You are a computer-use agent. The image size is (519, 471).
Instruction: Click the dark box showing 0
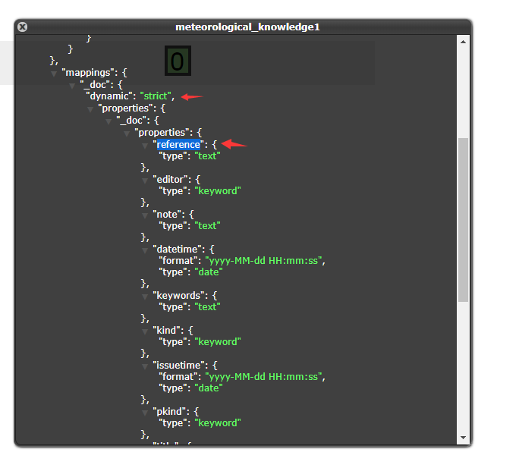(x=178, y=61)
